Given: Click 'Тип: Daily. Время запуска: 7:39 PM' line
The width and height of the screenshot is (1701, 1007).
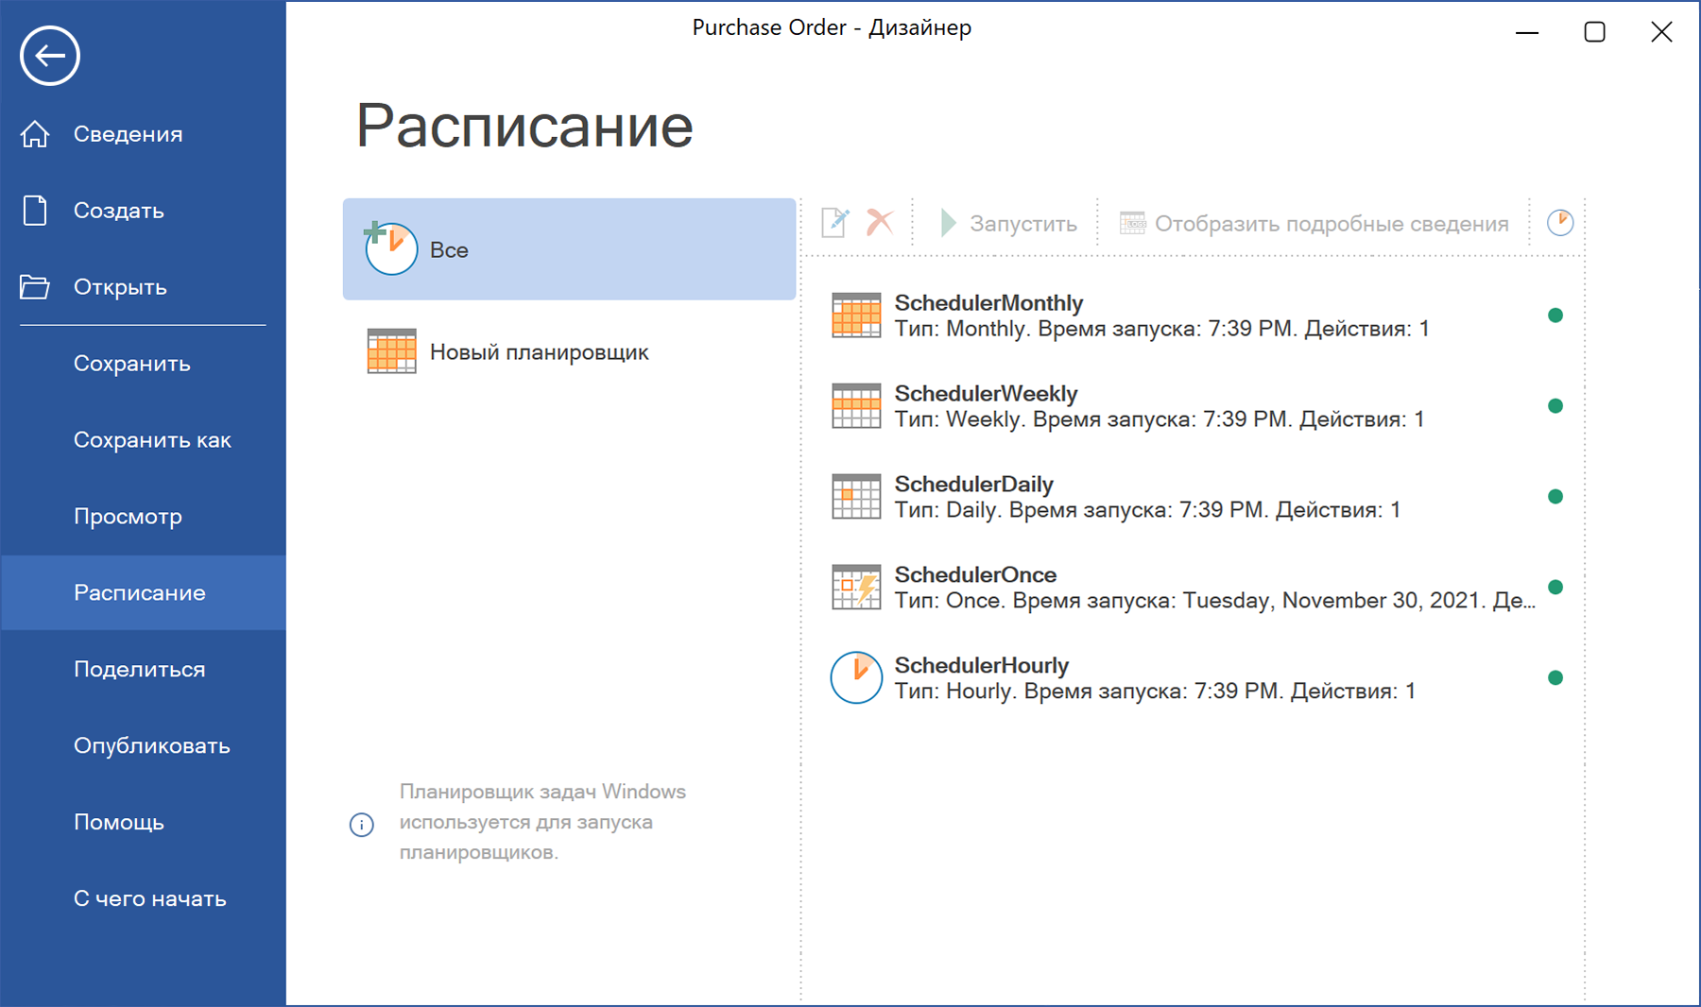Looking at the screenshot, I should tap(1148, 511).
